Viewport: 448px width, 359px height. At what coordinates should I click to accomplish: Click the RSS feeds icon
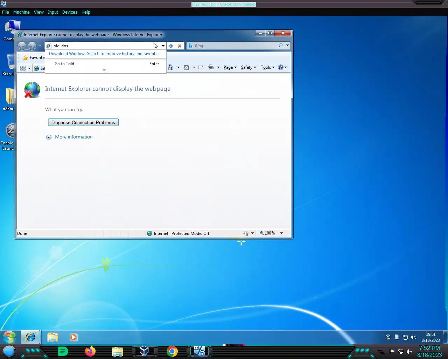pyautogui.click(x=186, y=67)
